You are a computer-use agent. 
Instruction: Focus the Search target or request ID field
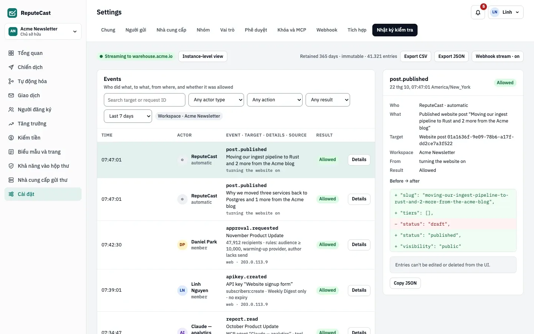pos(145,100)
